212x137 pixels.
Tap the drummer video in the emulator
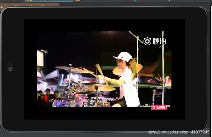[104, 69]
